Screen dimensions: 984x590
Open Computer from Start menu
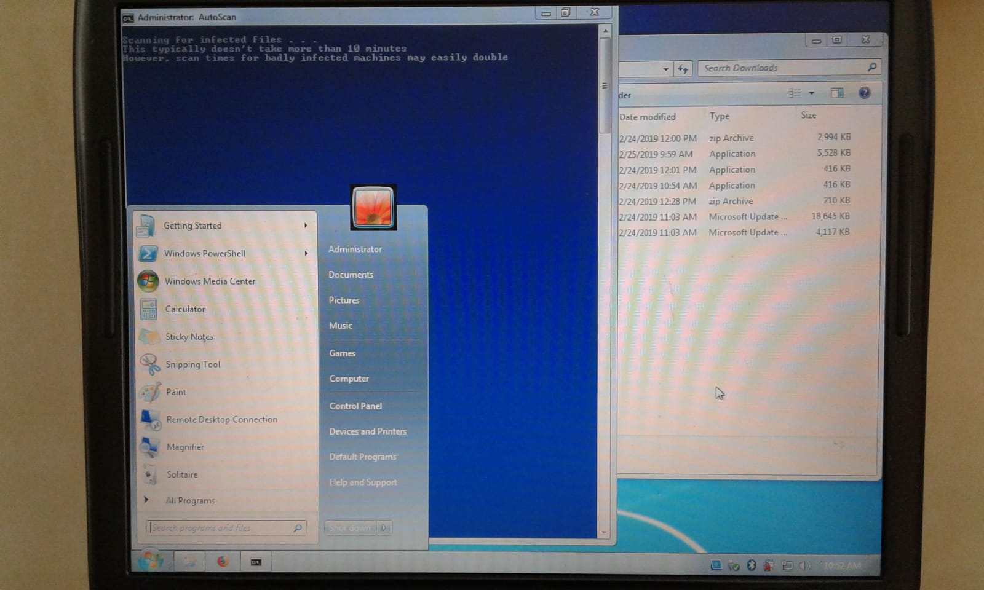click(349, 379)
